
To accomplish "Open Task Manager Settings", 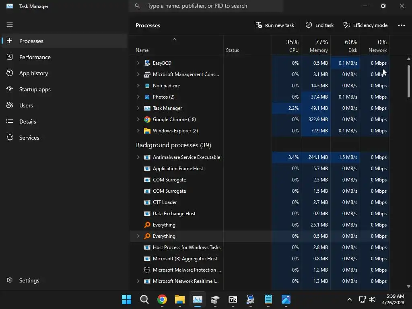I will click(64, 280).
